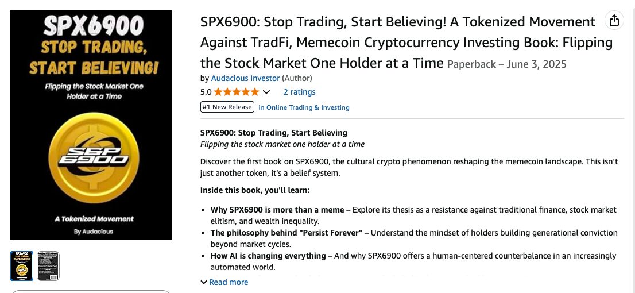Viewport: 635px width, 293px height.
Task: Click the Paperback – June 3, 2025 text
Action: (x=506, y=64)
